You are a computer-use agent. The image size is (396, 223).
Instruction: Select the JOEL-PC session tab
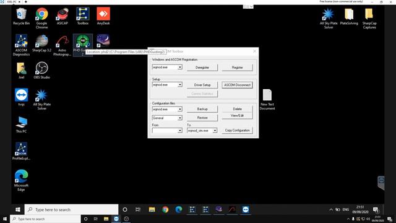[11, 2]
